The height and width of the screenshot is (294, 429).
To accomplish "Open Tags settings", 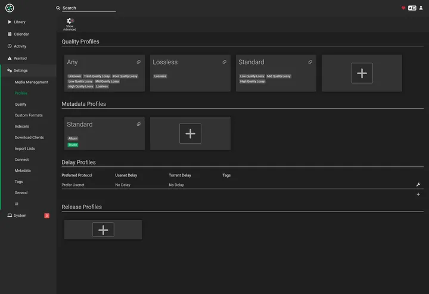I will point(18,182).
